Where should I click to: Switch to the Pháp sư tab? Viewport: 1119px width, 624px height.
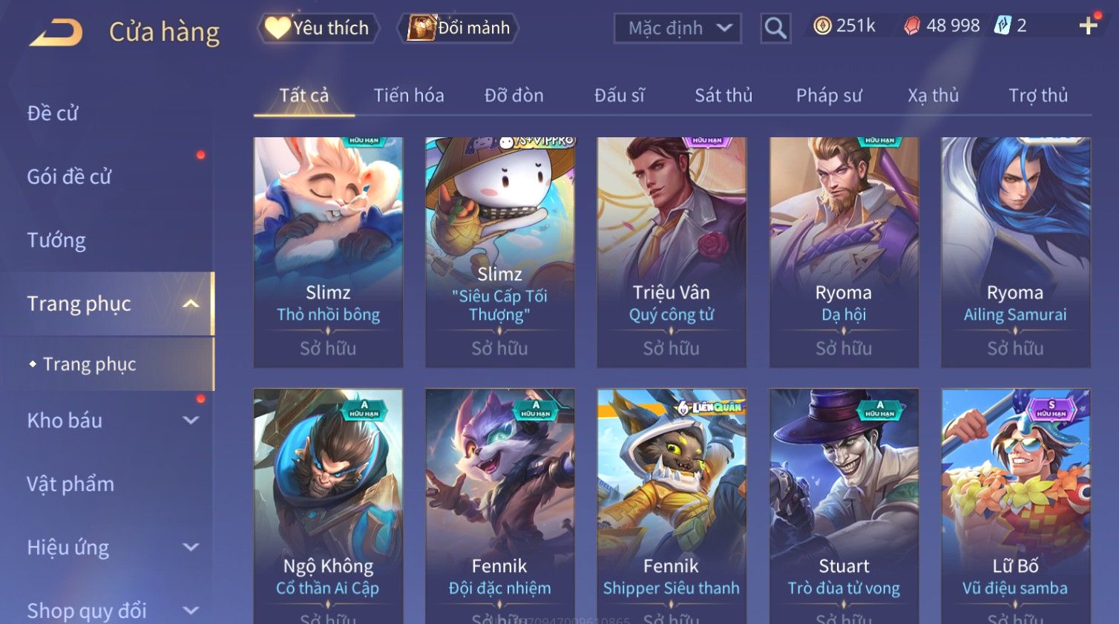829,96
